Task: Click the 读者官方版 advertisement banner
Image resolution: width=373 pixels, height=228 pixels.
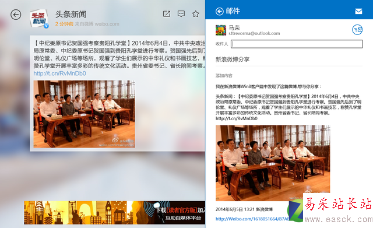Action: [x=114, y=212]
